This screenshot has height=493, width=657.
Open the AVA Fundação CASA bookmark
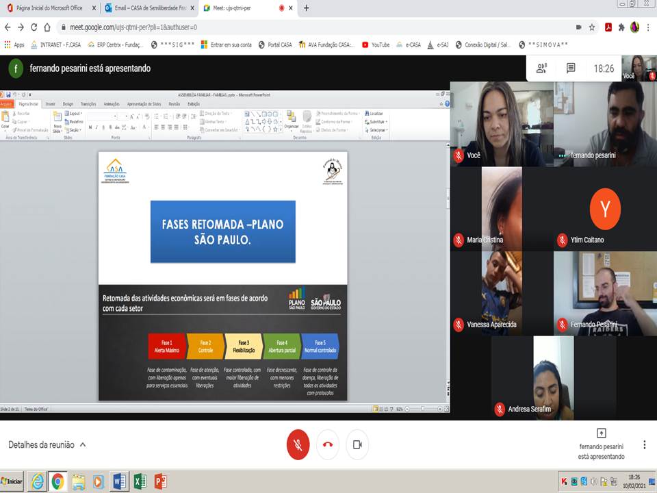pyautogui.click(x=327, y=45)
